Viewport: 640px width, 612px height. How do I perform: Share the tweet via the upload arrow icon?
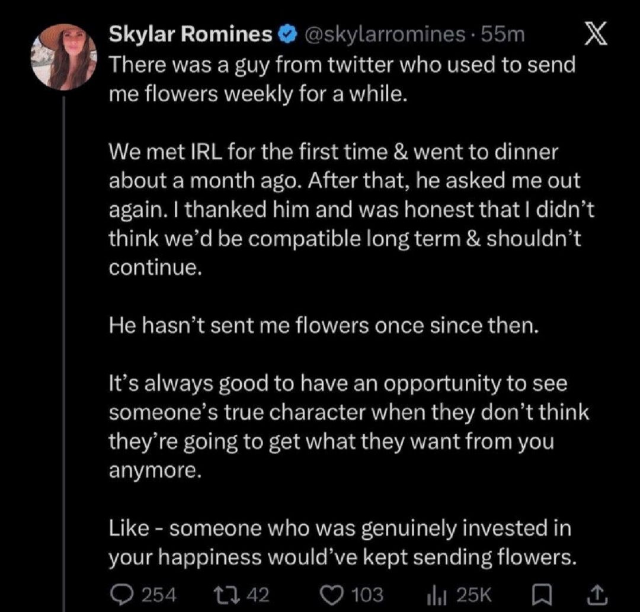pyautogui.click(x=597, y=595)
